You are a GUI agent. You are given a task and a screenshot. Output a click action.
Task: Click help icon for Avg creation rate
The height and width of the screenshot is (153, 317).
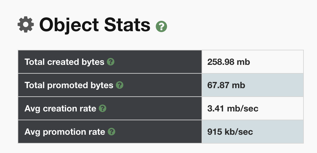103,109
